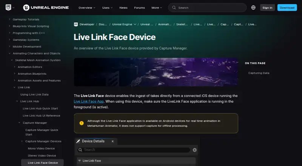
Task: Open Live Link Hub UI Reference
Action: click(x=42, y=115)
